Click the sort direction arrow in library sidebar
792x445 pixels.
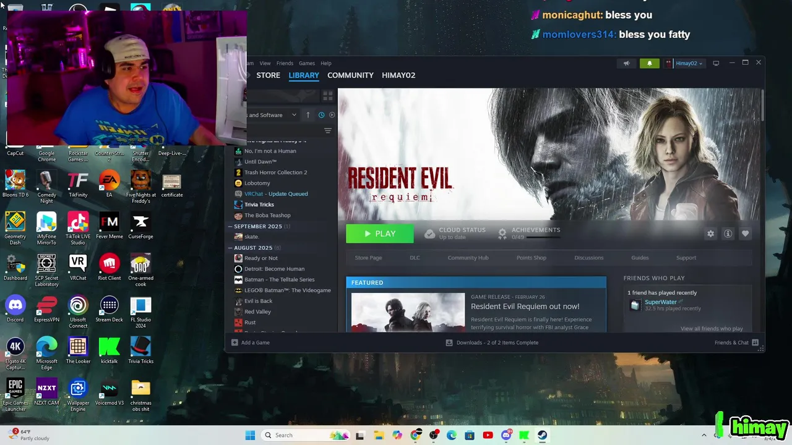click(308, 115)
